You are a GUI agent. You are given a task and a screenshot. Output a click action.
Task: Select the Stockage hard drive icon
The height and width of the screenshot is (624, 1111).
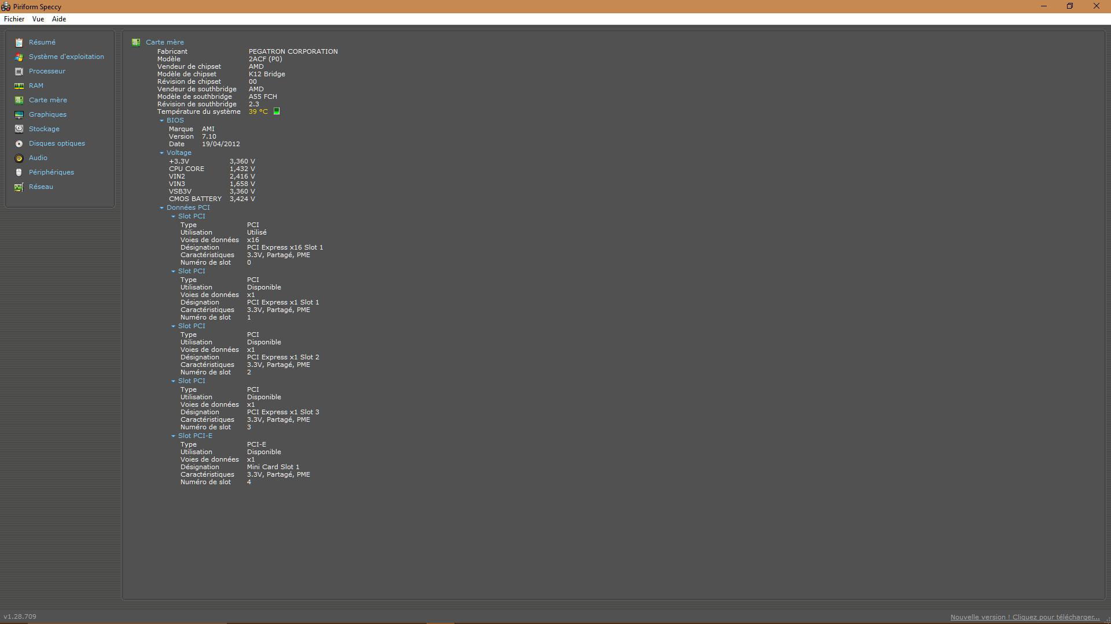[x=19, y=129]
